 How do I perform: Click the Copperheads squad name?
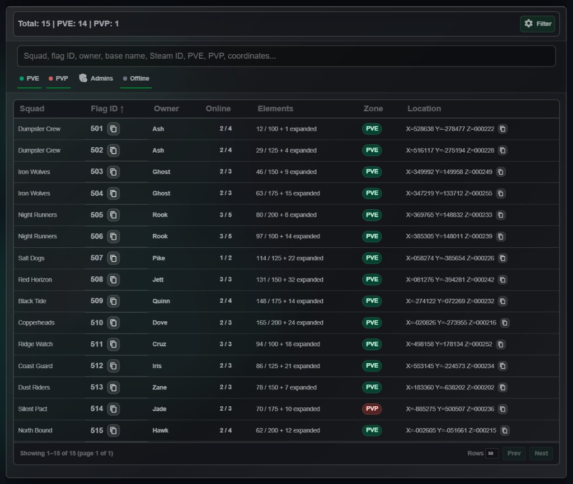[36, 322]
